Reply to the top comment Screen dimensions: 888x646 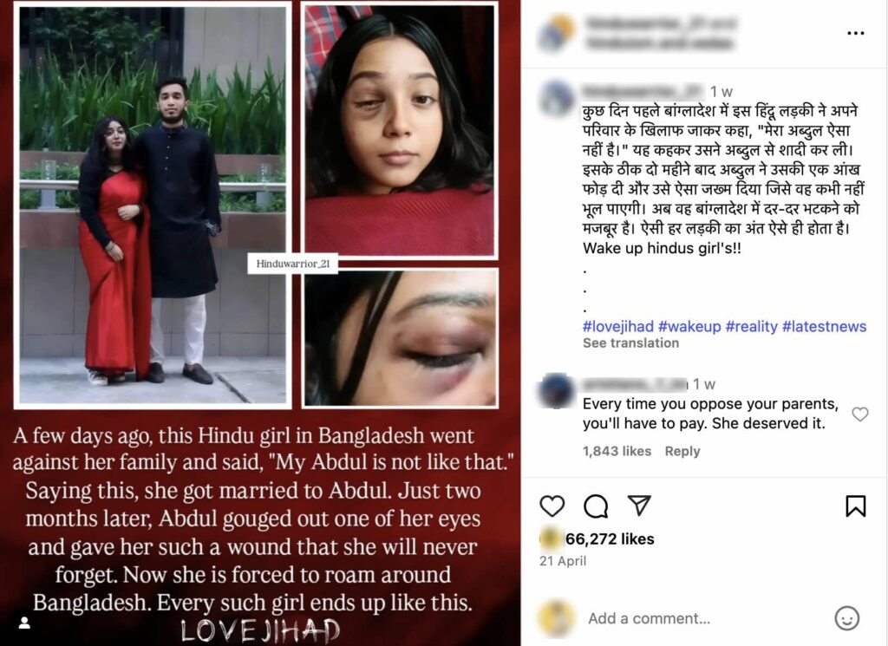pos(682,451)
